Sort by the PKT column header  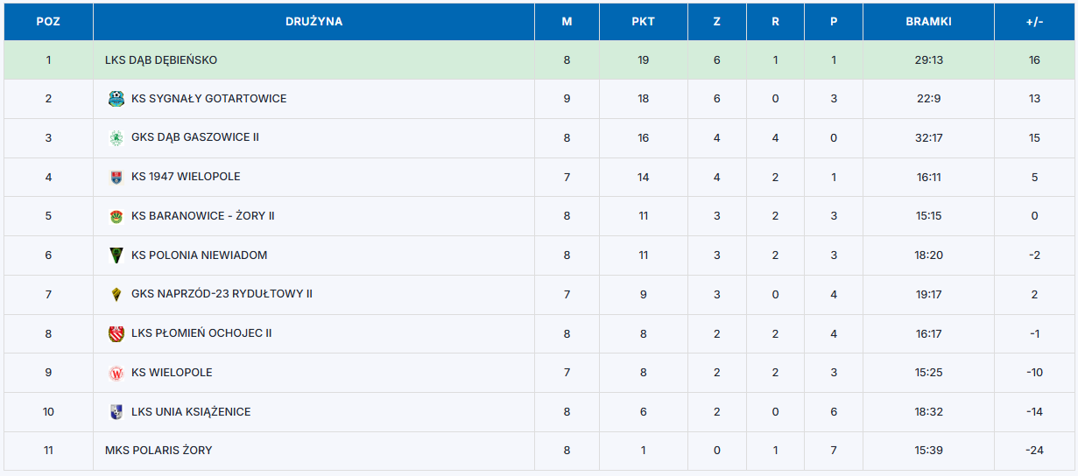643,22
